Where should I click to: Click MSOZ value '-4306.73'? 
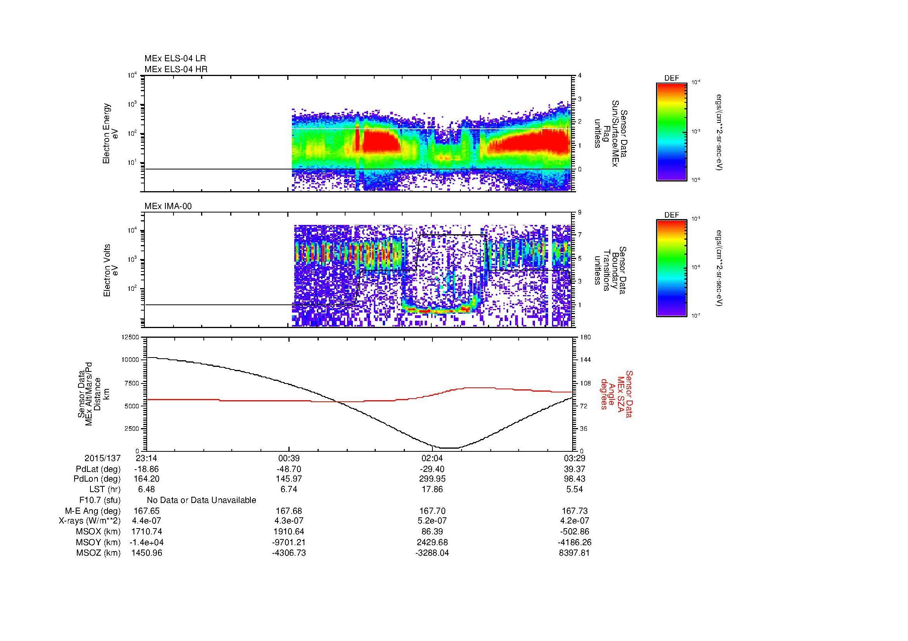[289, 553]
